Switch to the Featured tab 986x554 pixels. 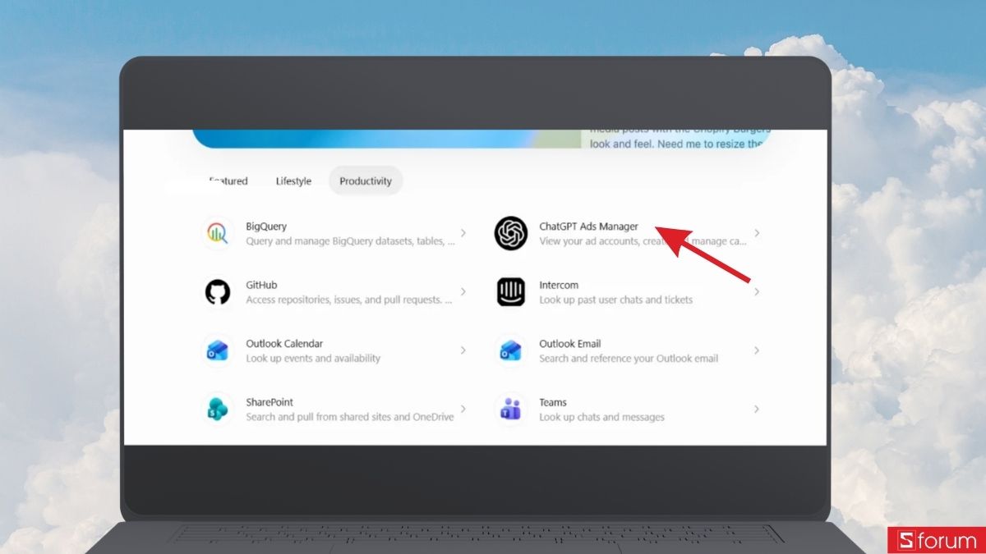pos(228,181)
